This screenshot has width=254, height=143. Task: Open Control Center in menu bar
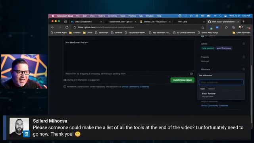(x=225, y=16)
